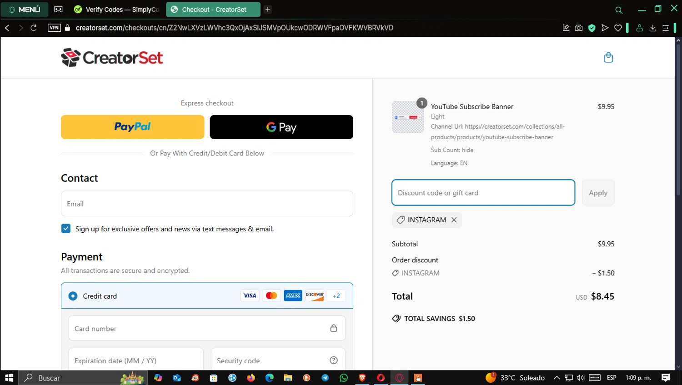Go back to the previous page

pos(7,28)
